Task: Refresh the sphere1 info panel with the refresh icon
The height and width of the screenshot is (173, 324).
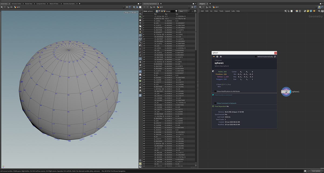Action: pos(275,57)
